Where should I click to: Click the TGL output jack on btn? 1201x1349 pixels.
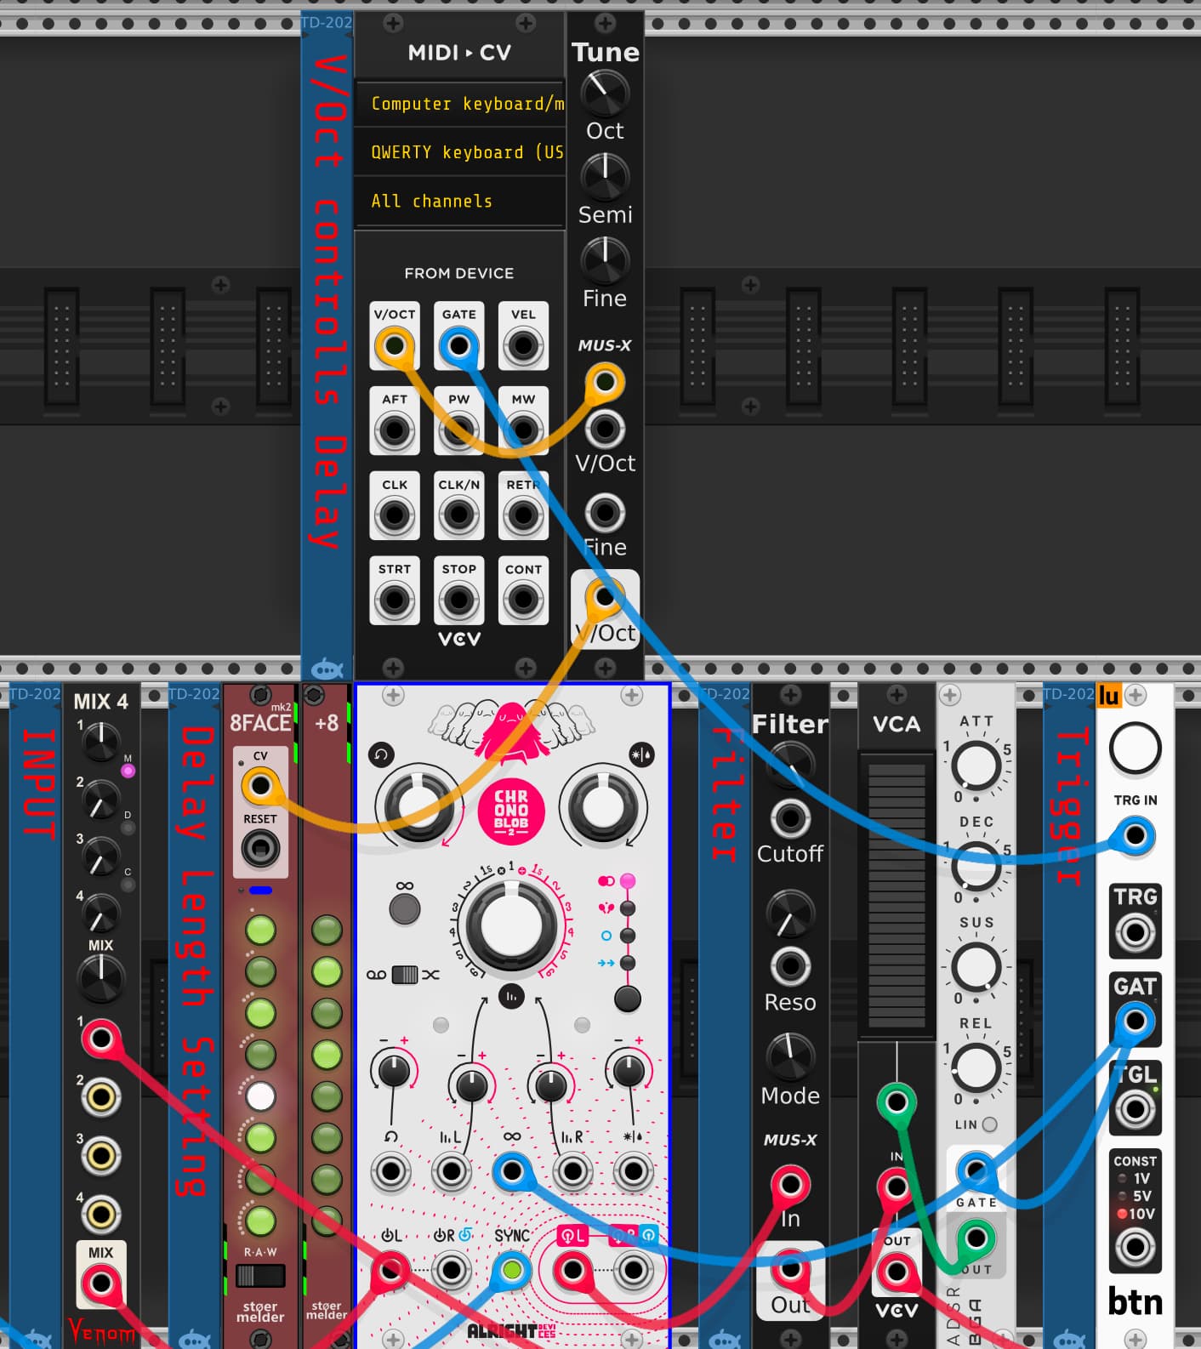coord(1135,1109)
